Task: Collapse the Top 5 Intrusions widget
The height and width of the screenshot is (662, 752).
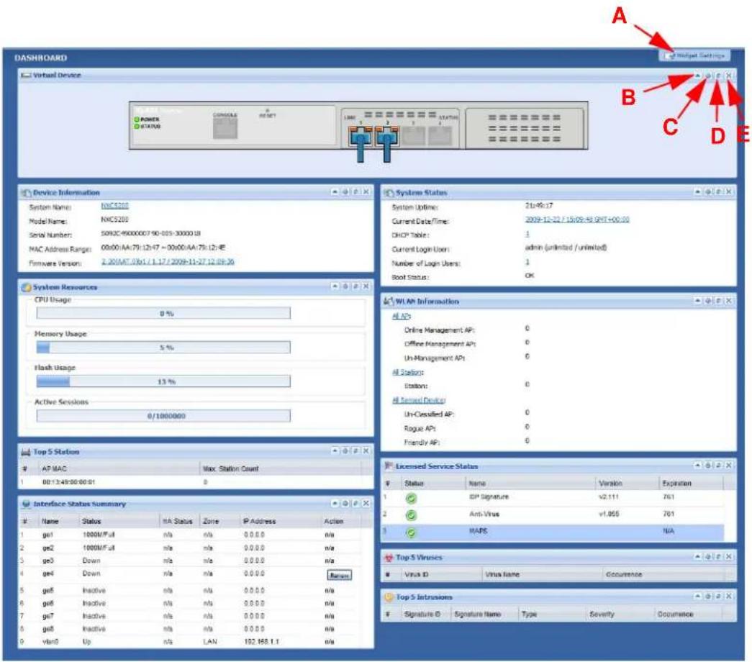Action: point(697,597)
